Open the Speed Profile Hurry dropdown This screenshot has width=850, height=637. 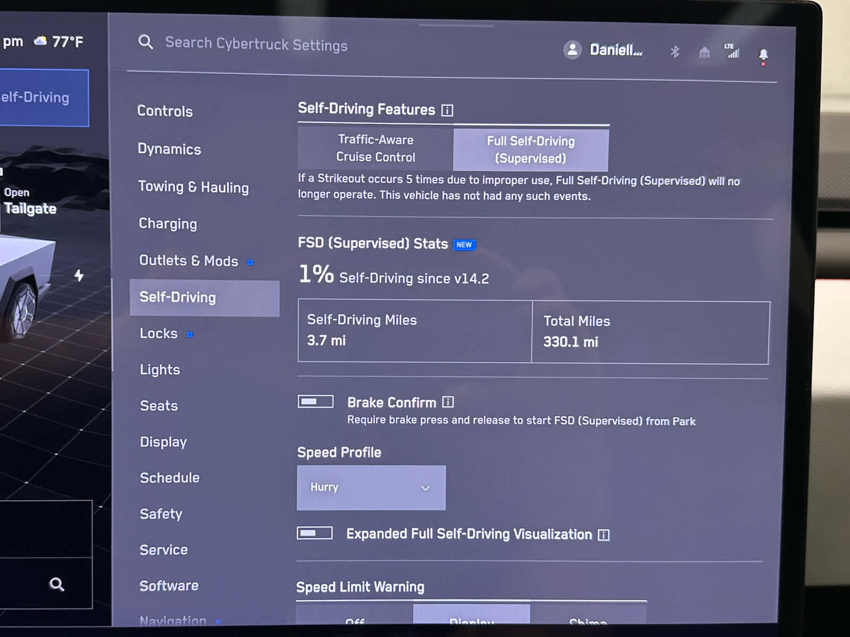[371, 487]
